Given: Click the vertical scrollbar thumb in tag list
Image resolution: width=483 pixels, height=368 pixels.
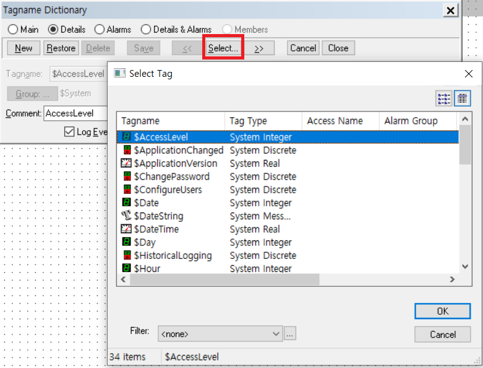Looking at the screenshot, I should click(465, 145).
